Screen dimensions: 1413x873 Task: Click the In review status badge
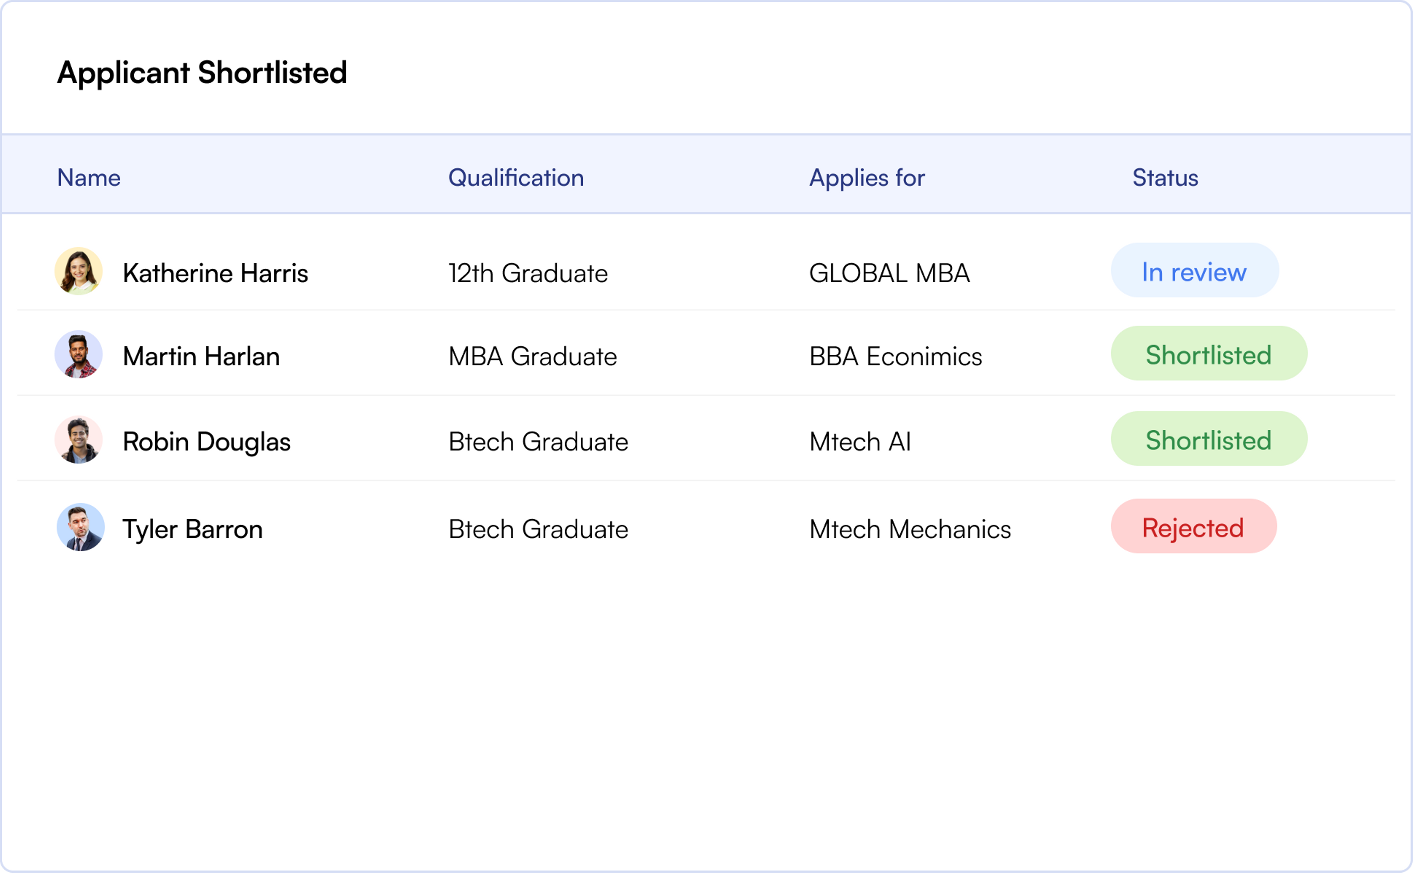[x=1195, y=270]
